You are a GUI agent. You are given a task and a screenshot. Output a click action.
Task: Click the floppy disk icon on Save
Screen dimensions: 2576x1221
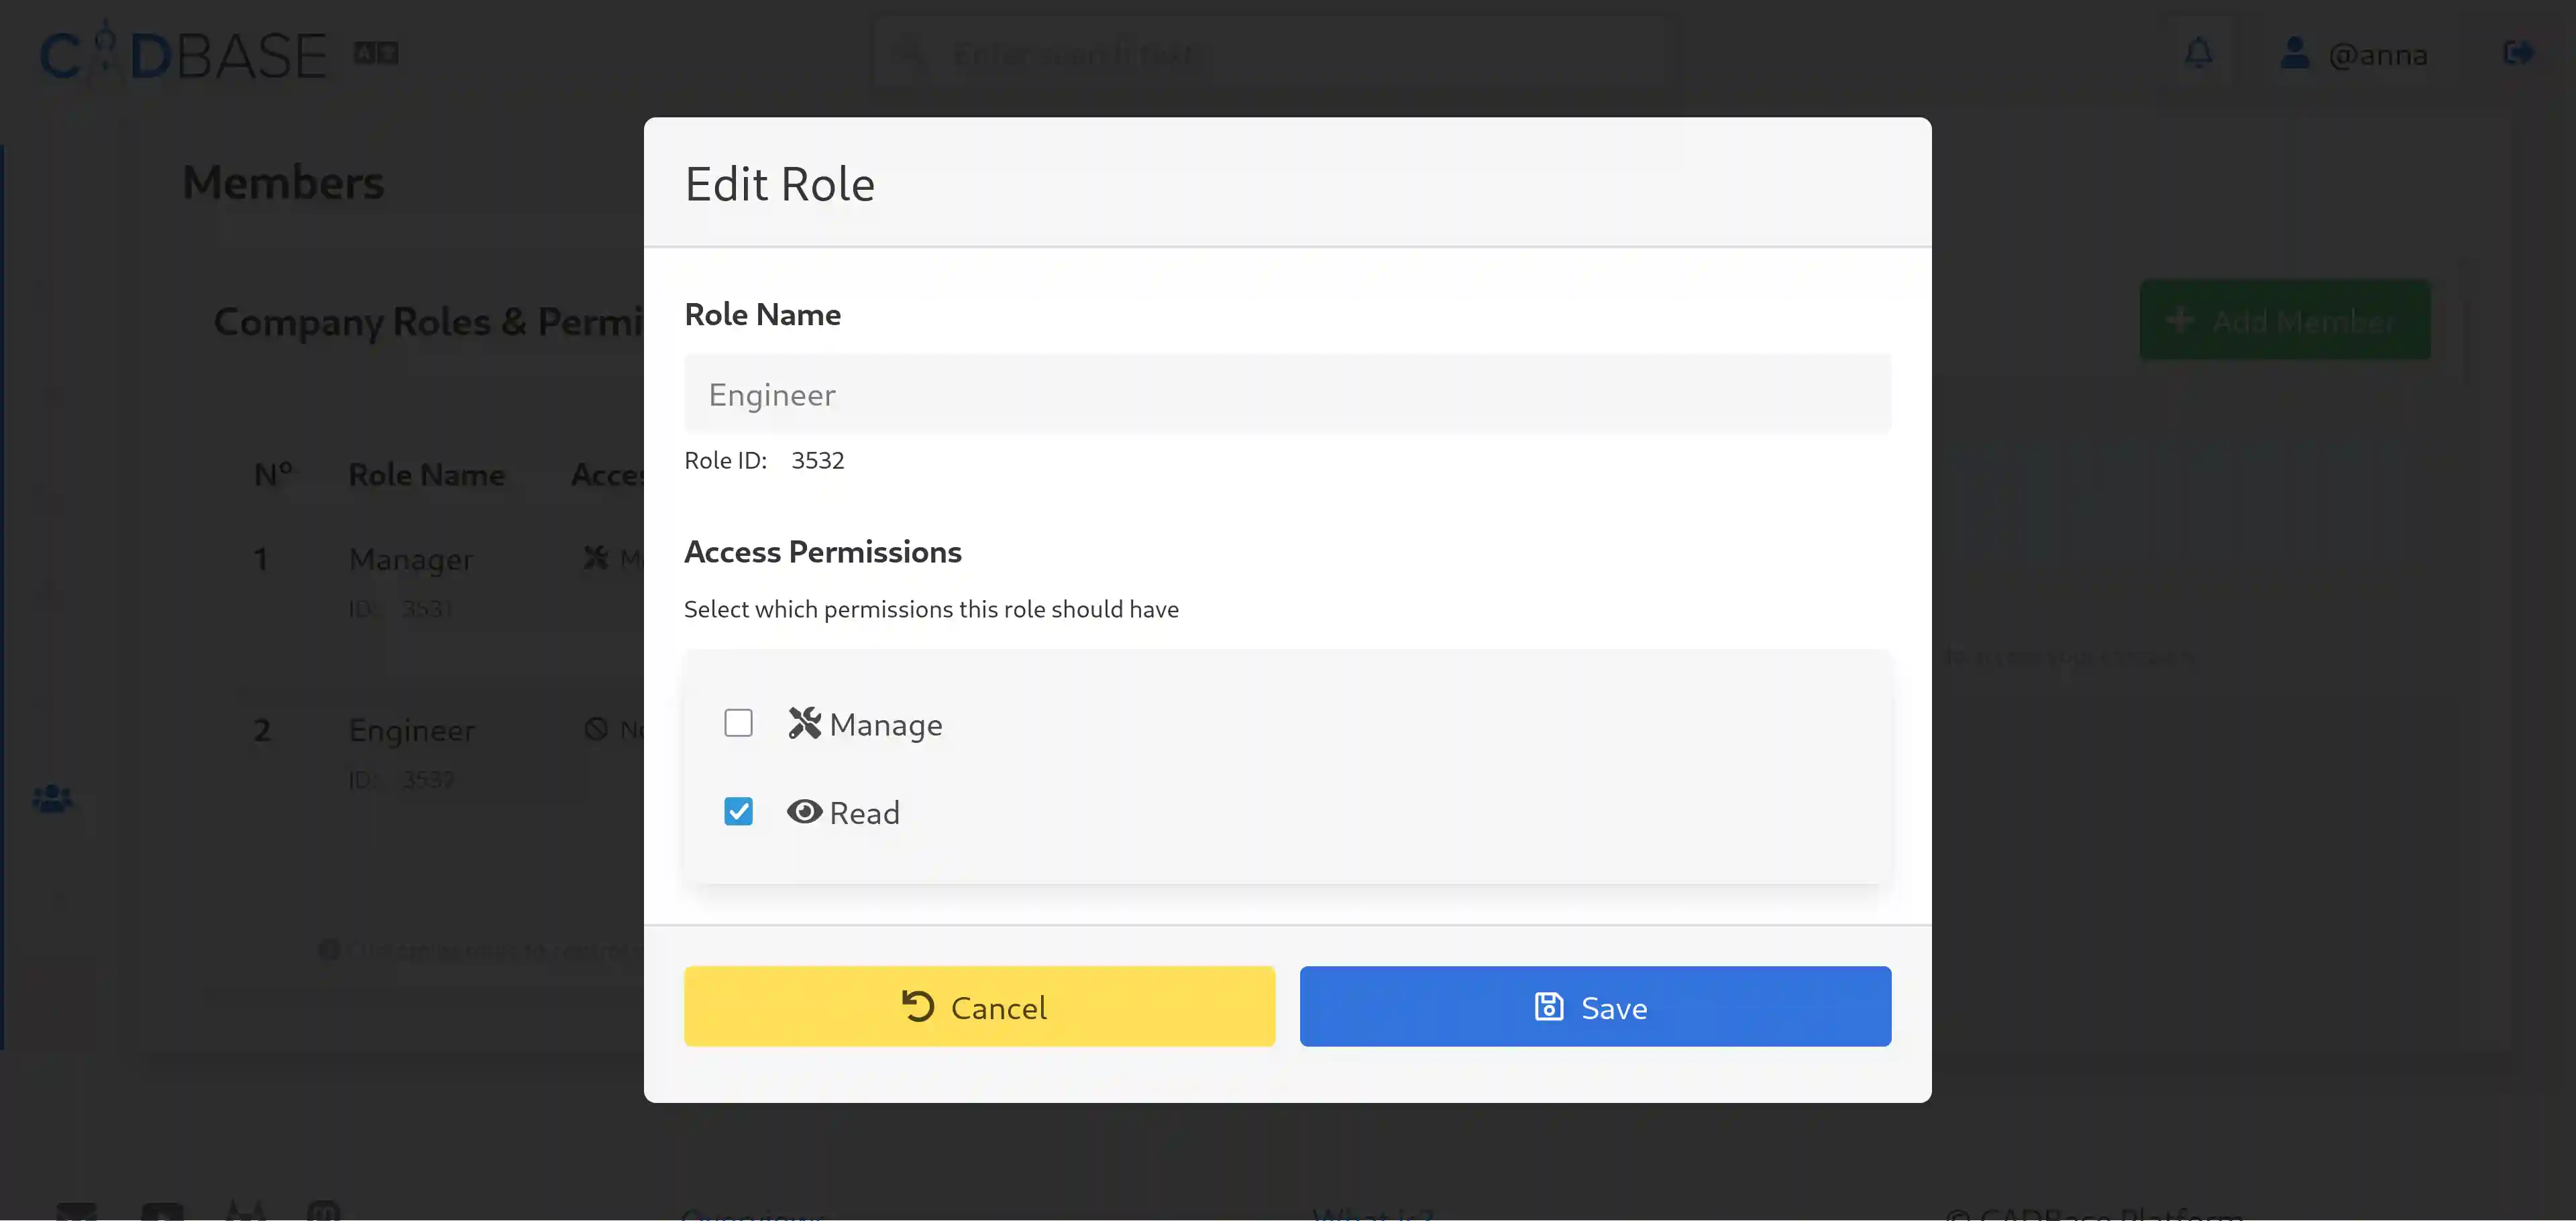pos(1548,1005)
